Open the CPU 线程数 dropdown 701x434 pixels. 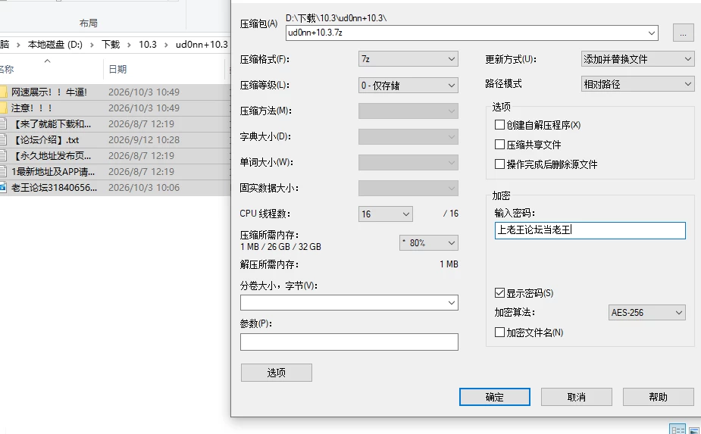coord(386,214)
